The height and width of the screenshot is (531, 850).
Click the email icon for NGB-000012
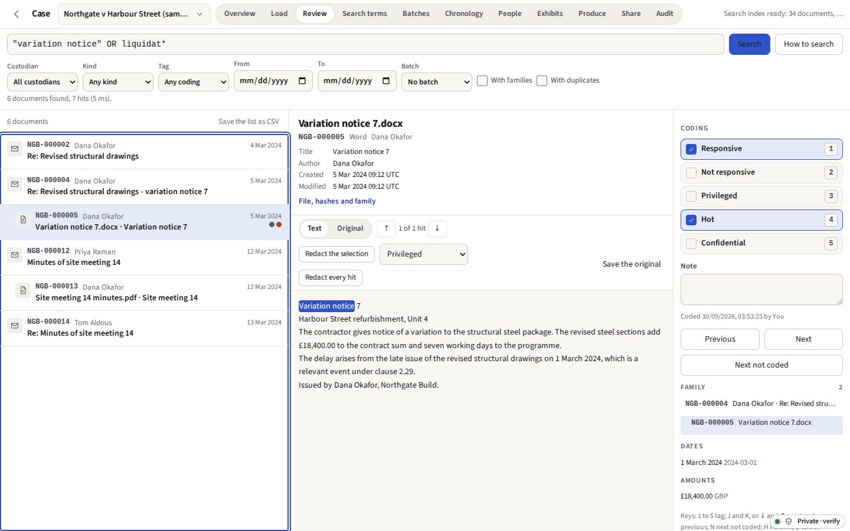click(x=15, y=255)
